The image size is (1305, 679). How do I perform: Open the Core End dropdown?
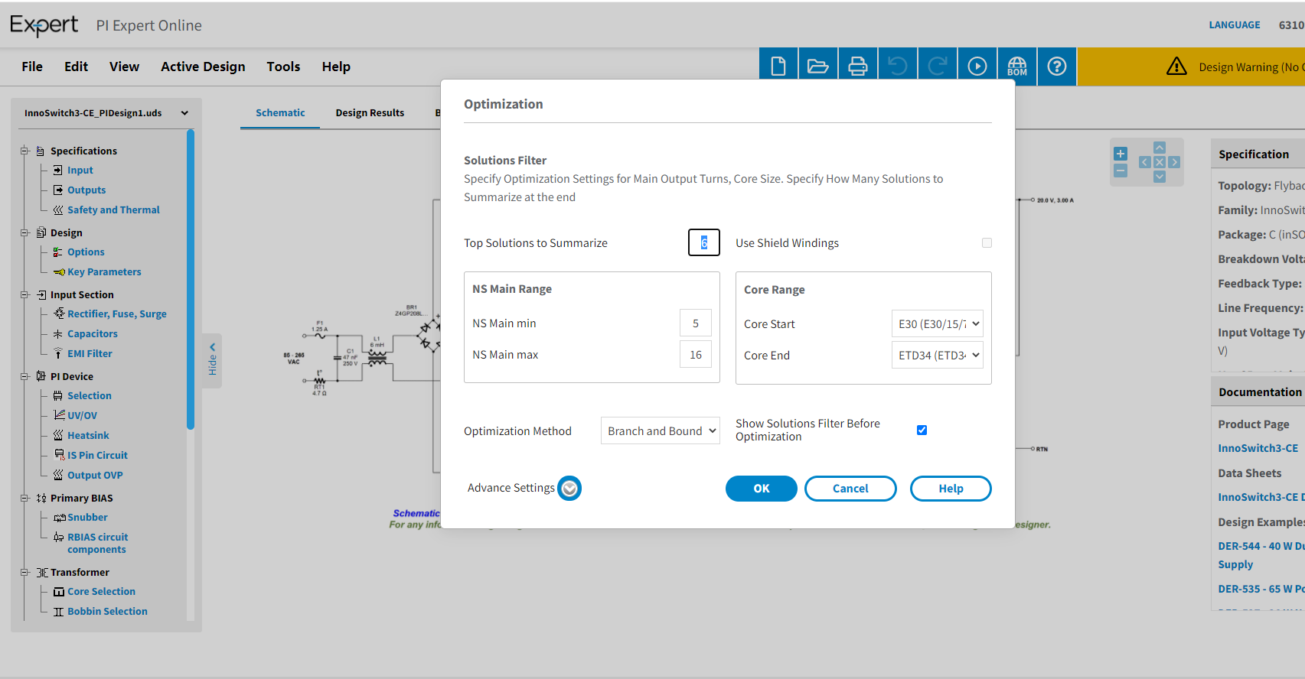937,355
